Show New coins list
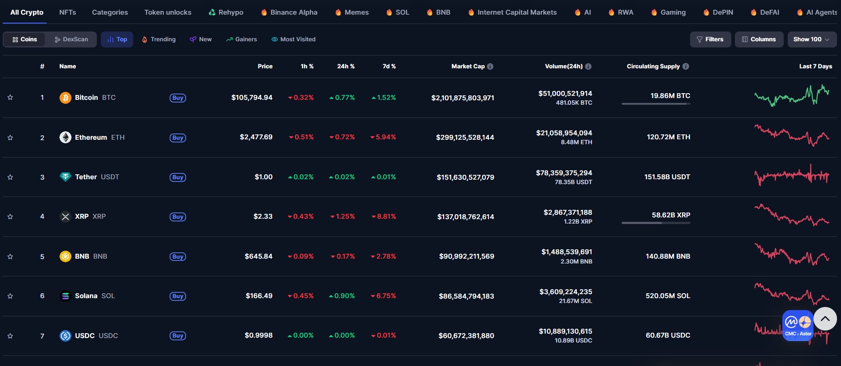The image size is (841, 366). [201, 39]
